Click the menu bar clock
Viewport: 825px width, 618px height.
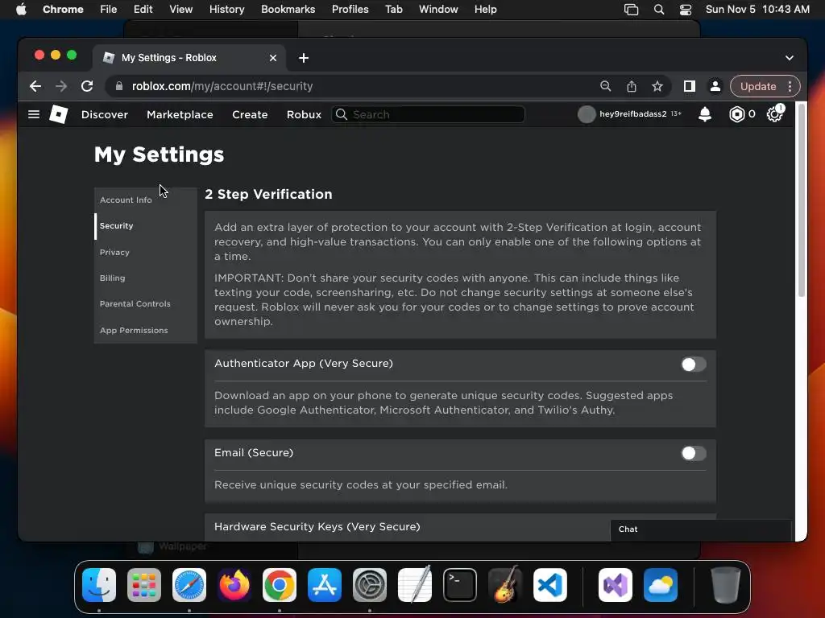click(757, 10)
